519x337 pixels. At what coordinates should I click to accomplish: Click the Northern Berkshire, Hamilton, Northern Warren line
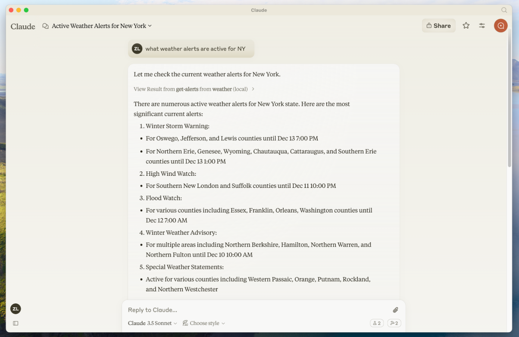pos(258,250)
